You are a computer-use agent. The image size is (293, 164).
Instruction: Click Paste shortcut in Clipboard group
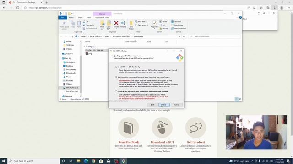90,28
